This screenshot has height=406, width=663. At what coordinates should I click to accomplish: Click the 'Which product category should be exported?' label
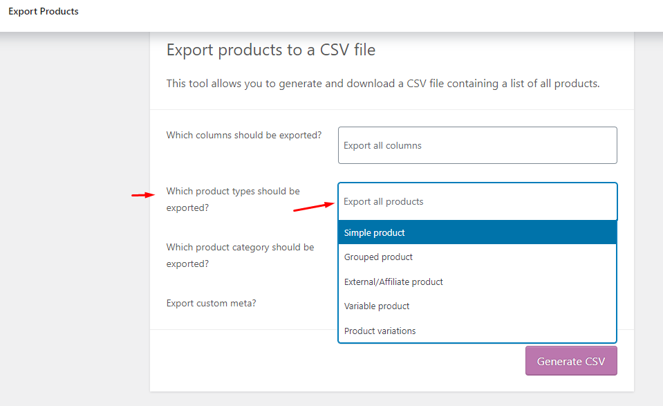tap(240, 255)
